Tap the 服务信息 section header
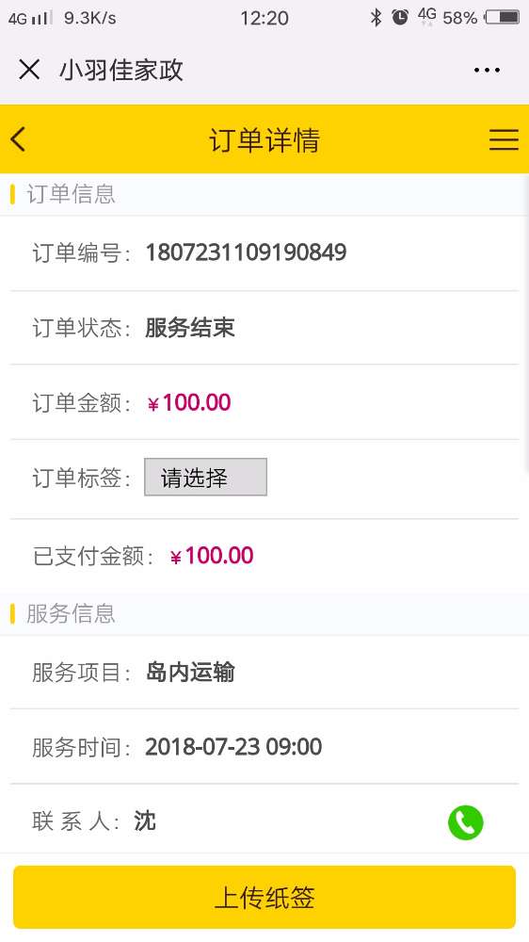The height and width of the screenshot is (942, 529). tap(71, 613)
